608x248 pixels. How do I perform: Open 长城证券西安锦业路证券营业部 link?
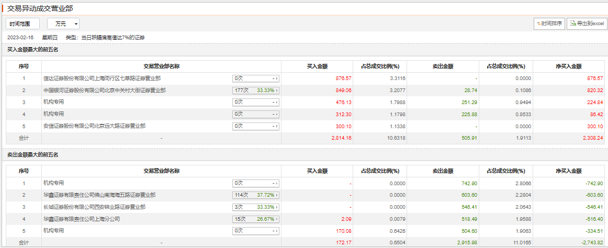[94, 207]
